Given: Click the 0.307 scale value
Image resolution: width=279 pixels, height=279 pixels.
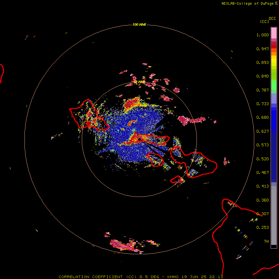Looking at the screenshot, I should point(263,214).
